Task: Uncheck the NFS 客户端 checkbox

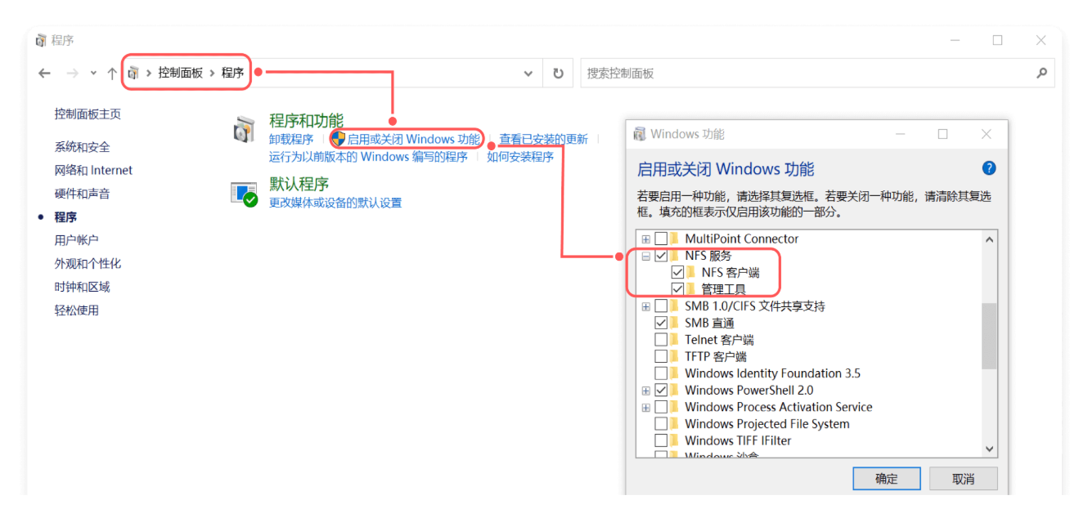Action: pyautogui.click(x=677, y=272)
